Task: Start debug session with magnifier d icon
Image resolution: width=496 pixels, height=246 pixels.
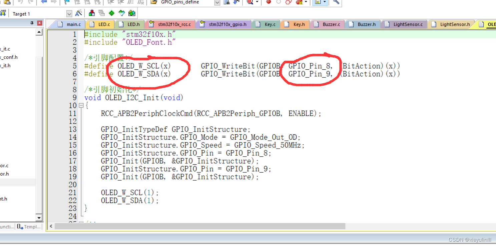Action: (250, 2)
